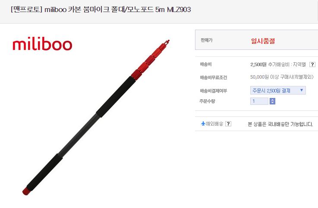Click the blue airplane overseas shipping icon

click(x=203, y=123)
